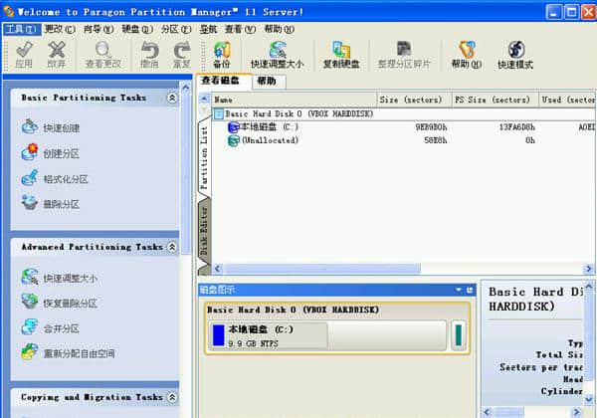
Task: Click 合并分区 in Advanced Partitioning Tasks
Action: coord(60,328)
